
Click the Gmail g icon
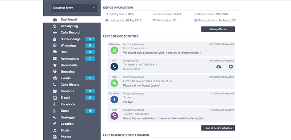tap(55, 111)
